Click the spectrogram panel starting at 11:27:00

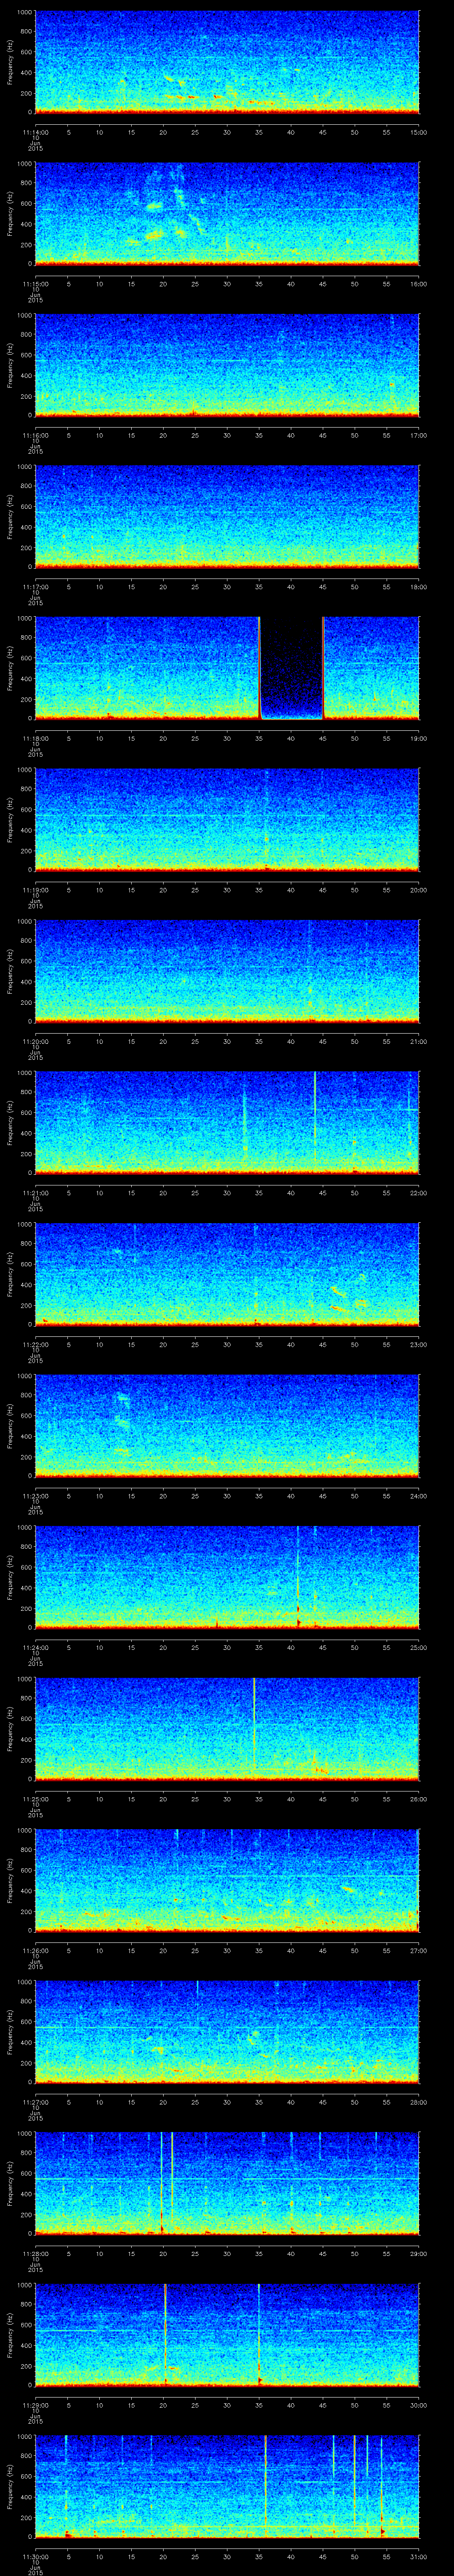click(227, 2032)
